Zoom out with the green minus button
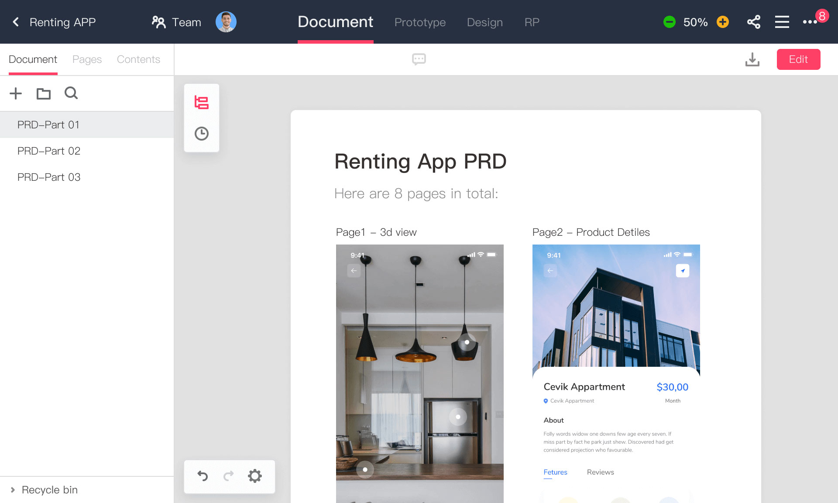Viewport: 838px width, 503px height. [x=669, y=22]
